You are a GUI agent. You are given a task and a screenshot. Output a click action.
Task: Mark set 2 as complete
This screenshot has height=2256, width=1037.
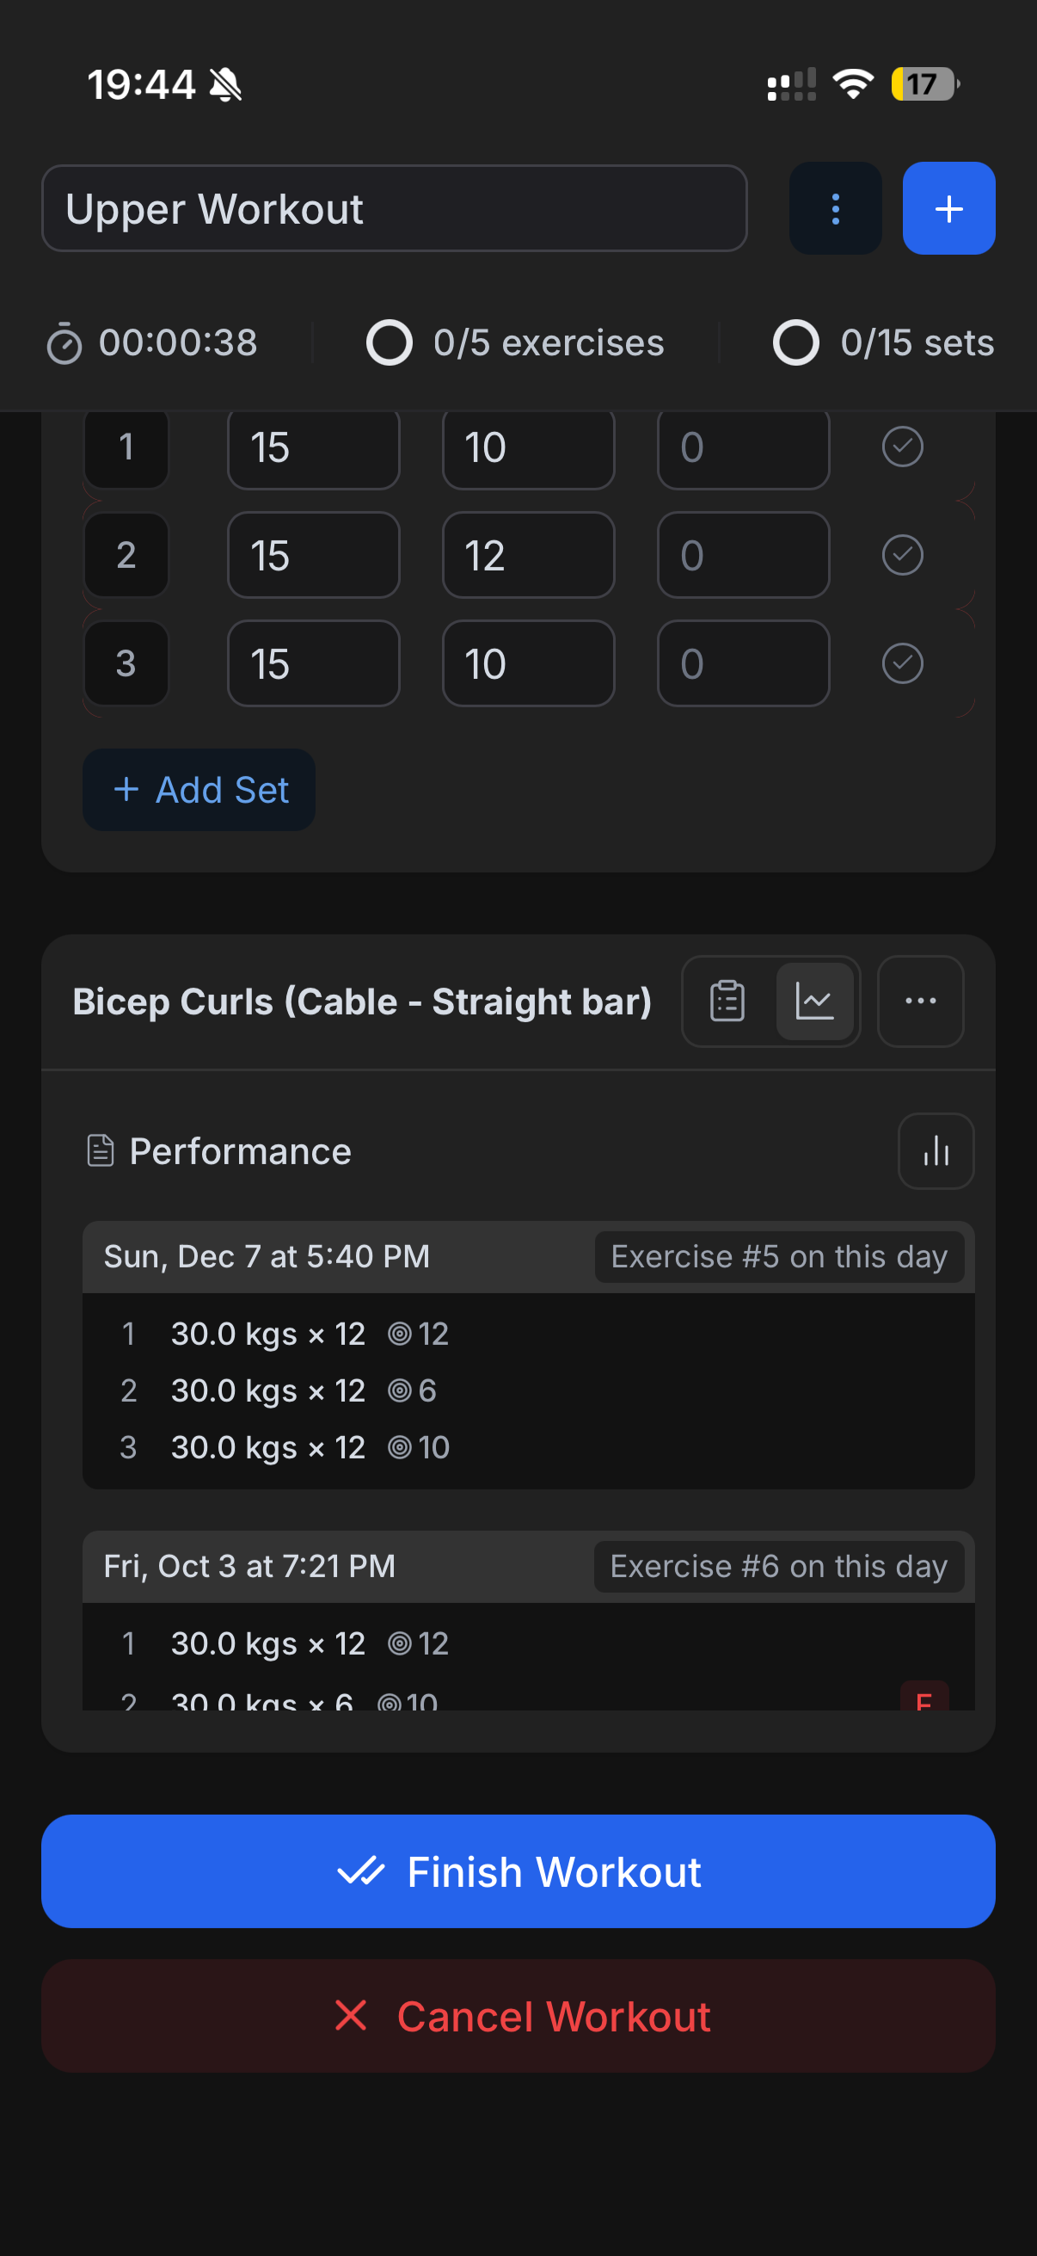pyautogui.click(x=902, y=555)
